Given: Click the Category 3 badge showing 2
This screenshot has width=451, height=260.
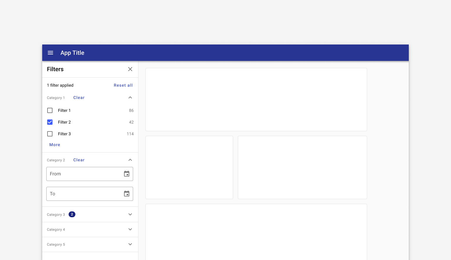Looking at the screenshot, I should click(x=72, y=214).
